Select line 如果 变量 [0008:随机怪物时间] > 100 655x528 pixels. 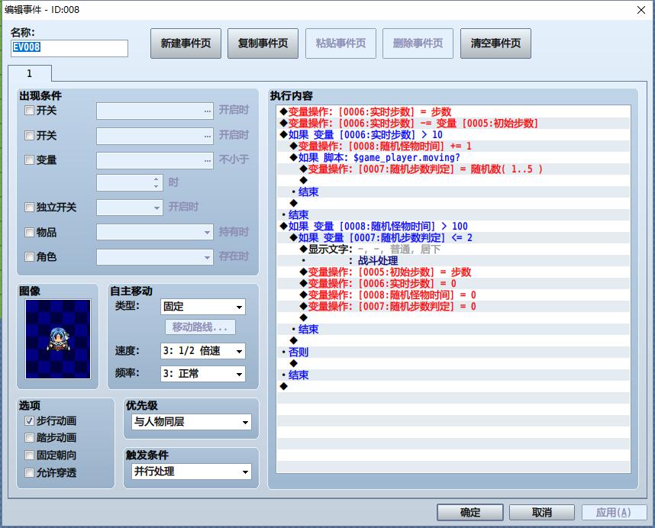453,226
